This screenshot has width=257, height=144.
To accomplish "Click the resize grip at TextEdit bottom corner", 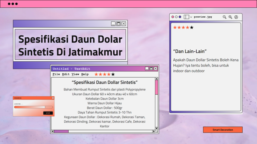I will (157, 131).
